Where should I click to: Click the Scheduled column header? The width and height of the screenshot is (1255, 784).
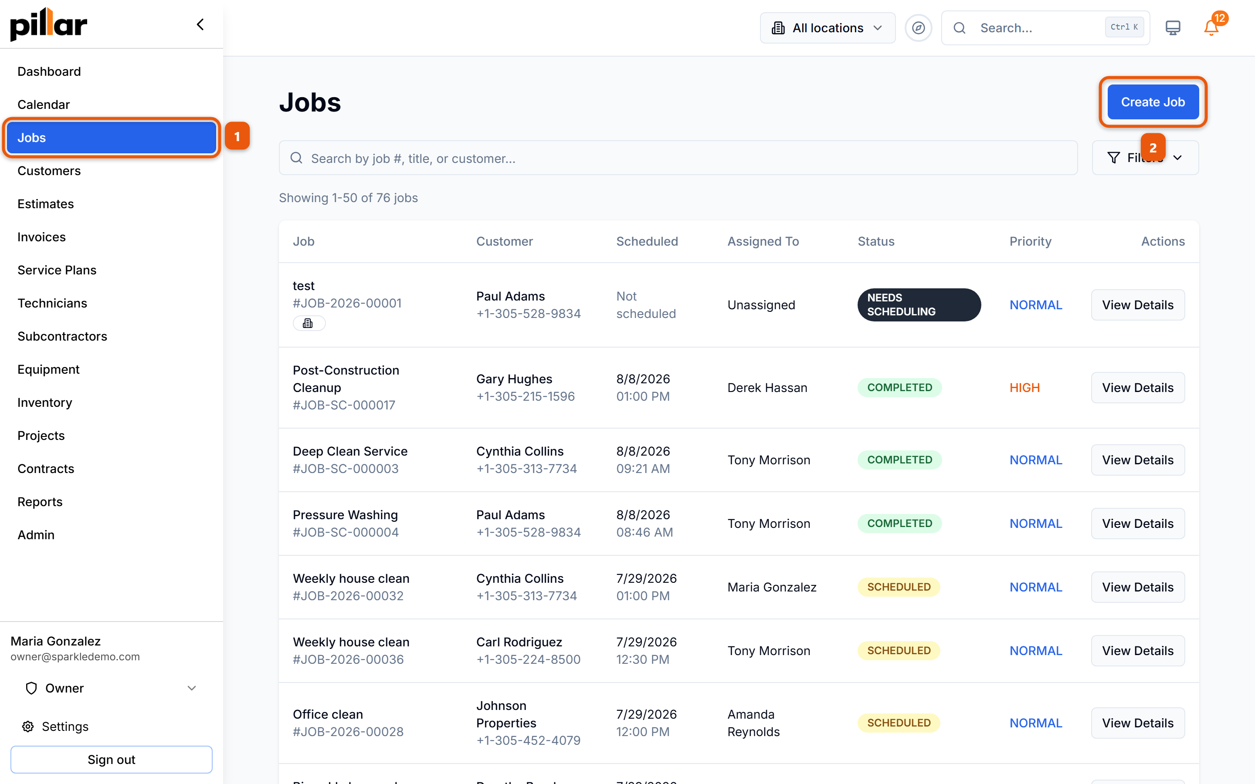click(x=647, y=241)
